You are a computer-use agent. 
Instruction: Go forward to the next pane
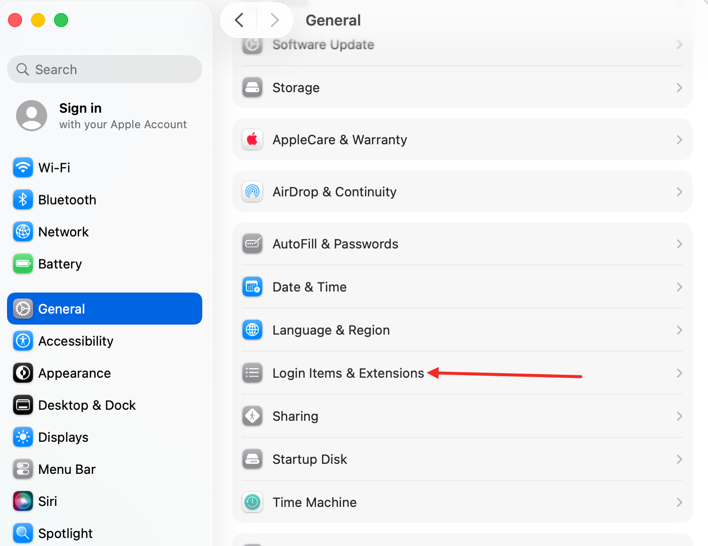click(x=274, y=20)
